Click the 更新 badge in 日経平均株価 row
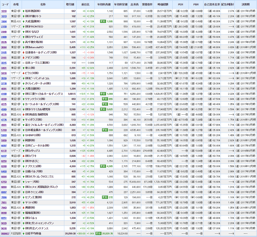 click(98, 234)
